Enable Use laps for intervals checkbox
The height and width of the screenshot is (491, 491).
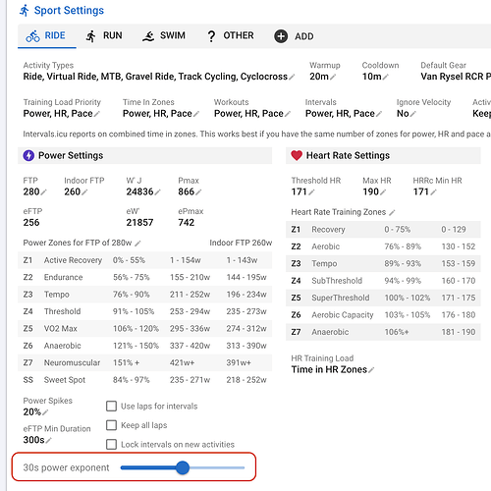tap(111, 407)
